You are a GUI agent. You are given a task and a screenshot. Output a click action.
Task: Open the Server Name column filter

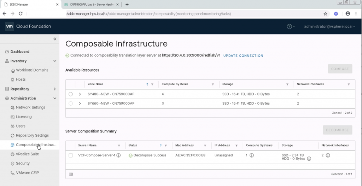click(x=119, y=146)
